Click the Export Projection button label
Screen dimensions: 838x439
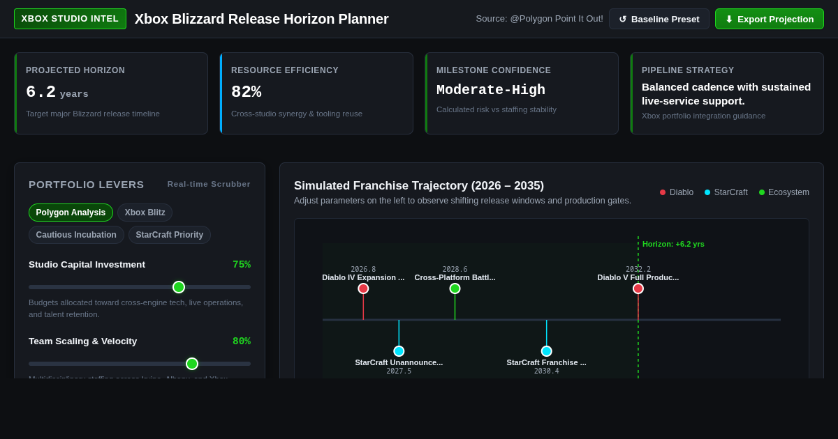point(775,19)
